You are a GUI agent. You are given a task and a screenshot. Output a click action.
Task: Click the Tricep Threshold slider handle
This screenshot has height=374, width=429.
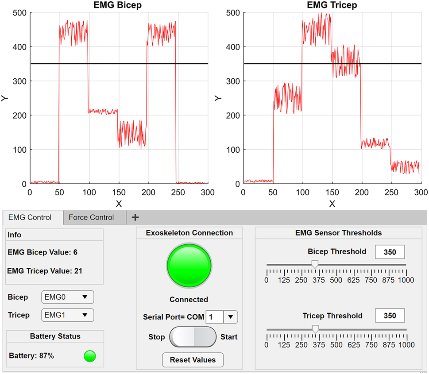315,329
